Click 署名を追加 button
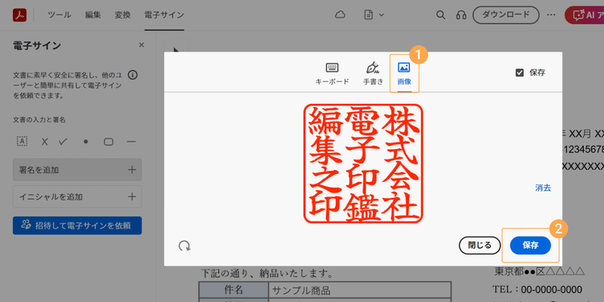 click(x=77, y=169)
